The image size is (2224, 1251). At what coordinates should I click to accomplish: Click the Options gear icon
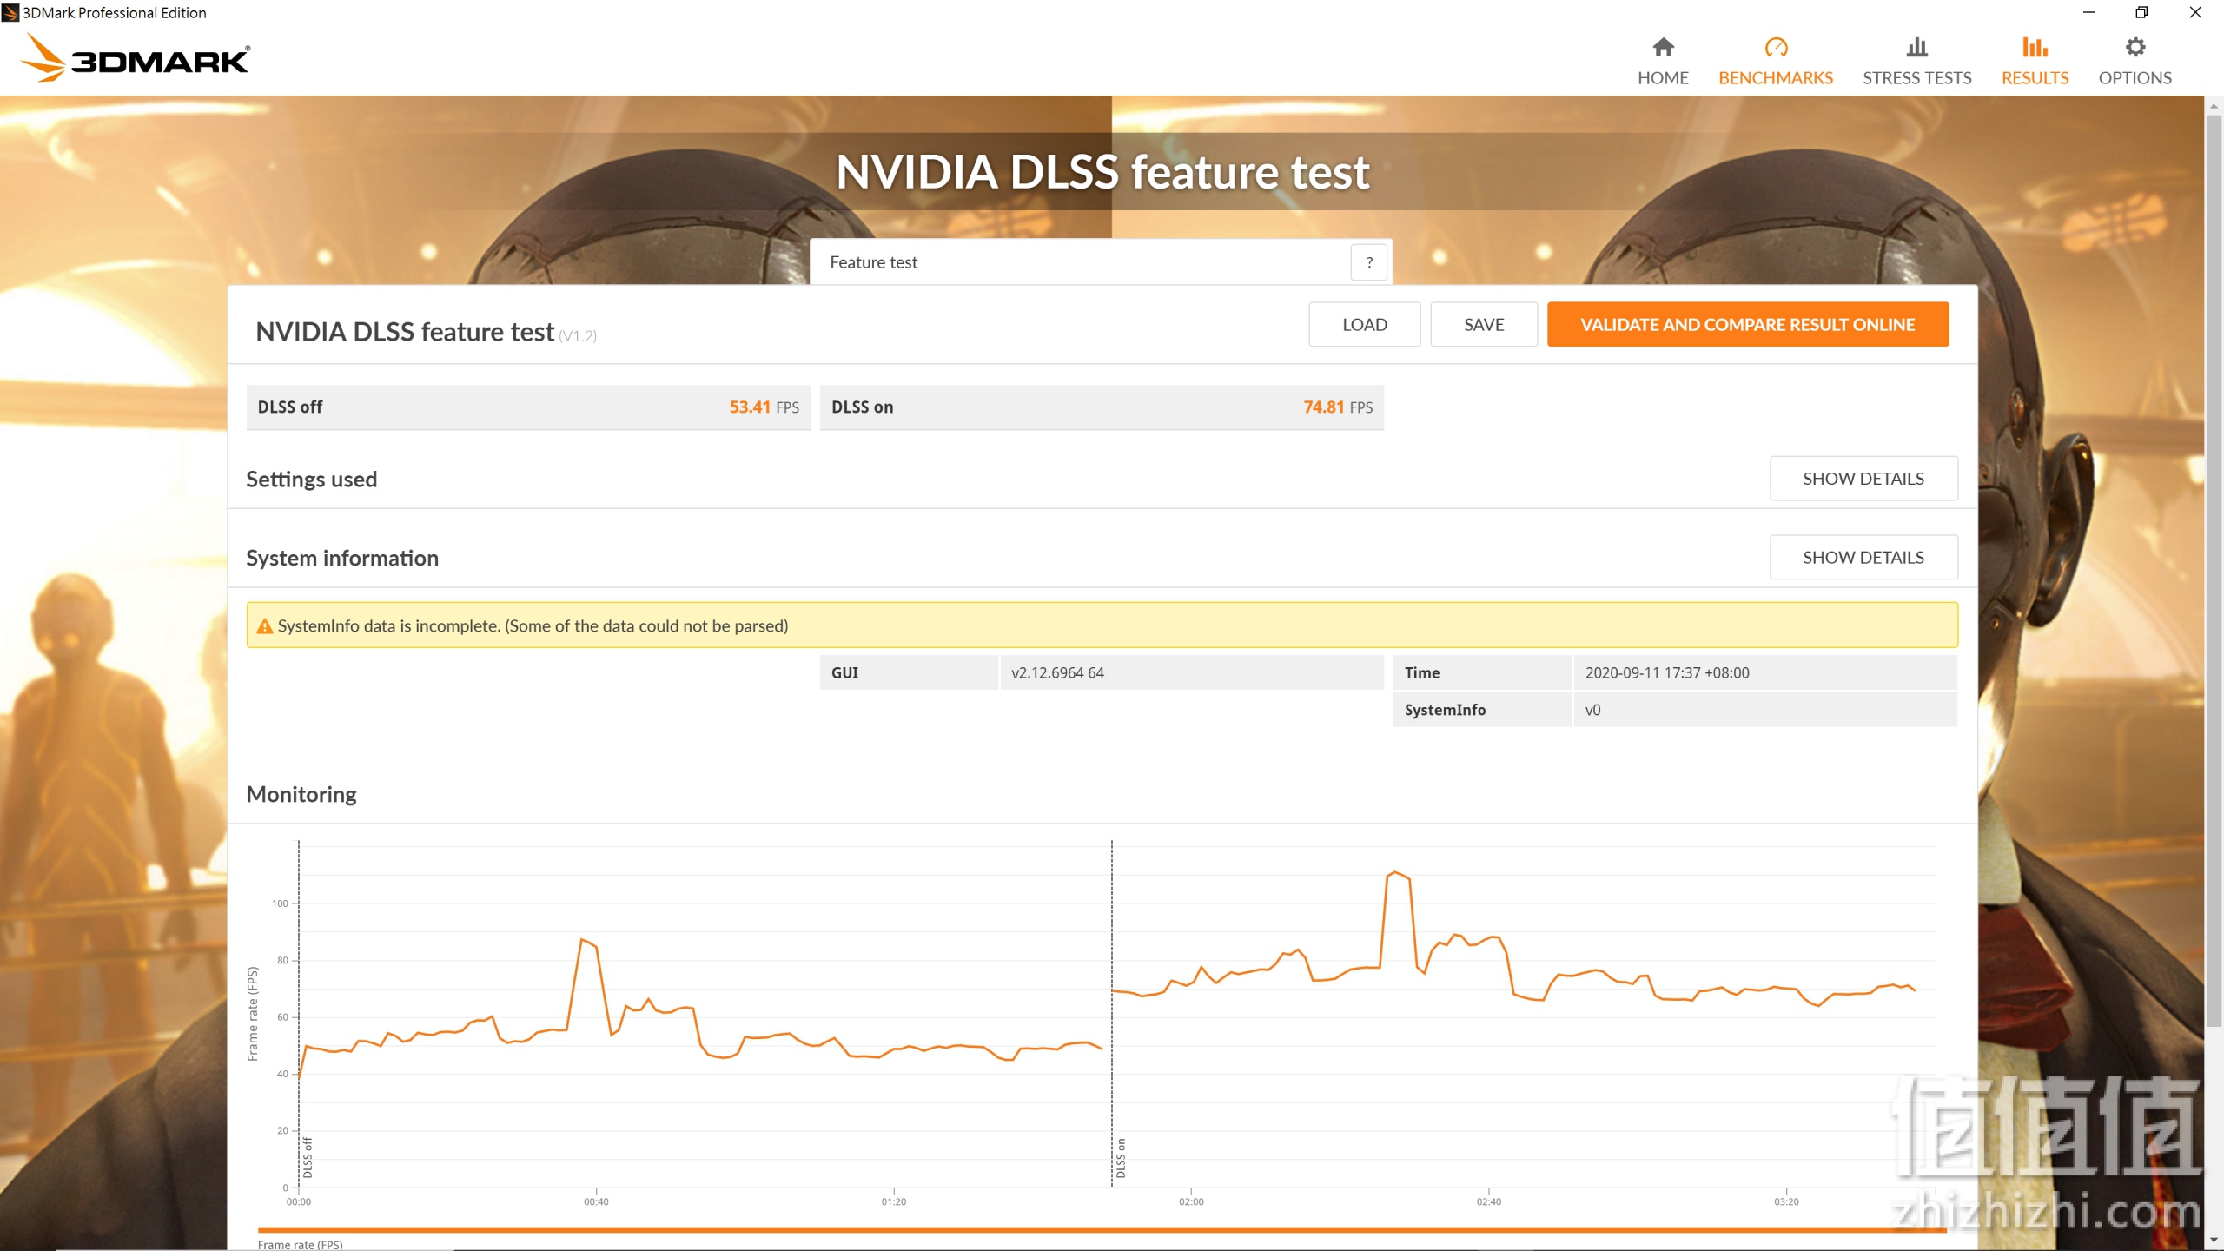[x=2135, y=47]
